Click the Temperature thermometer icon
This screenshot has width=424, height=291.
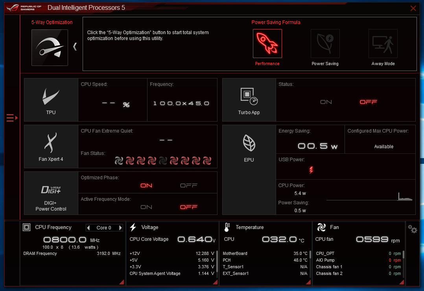pyautogui.click(x=227, y=227)
